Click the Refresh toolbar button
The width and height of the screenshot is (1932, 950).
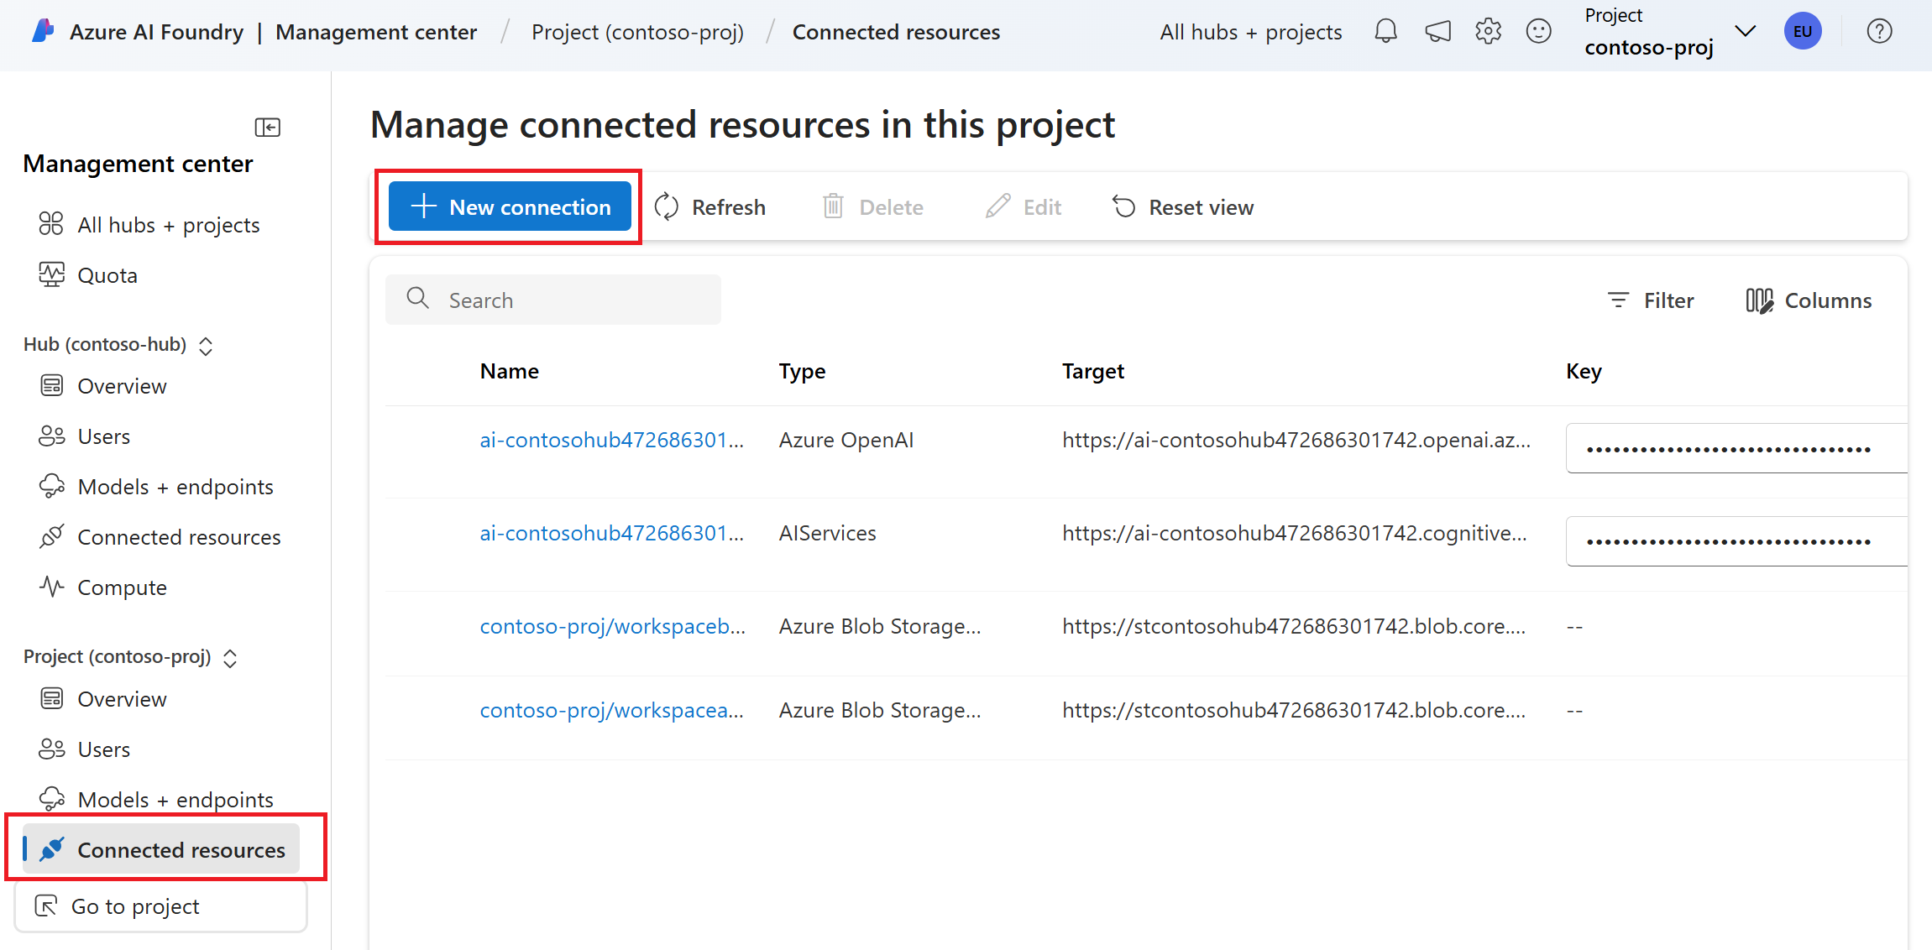click(710, 206)
